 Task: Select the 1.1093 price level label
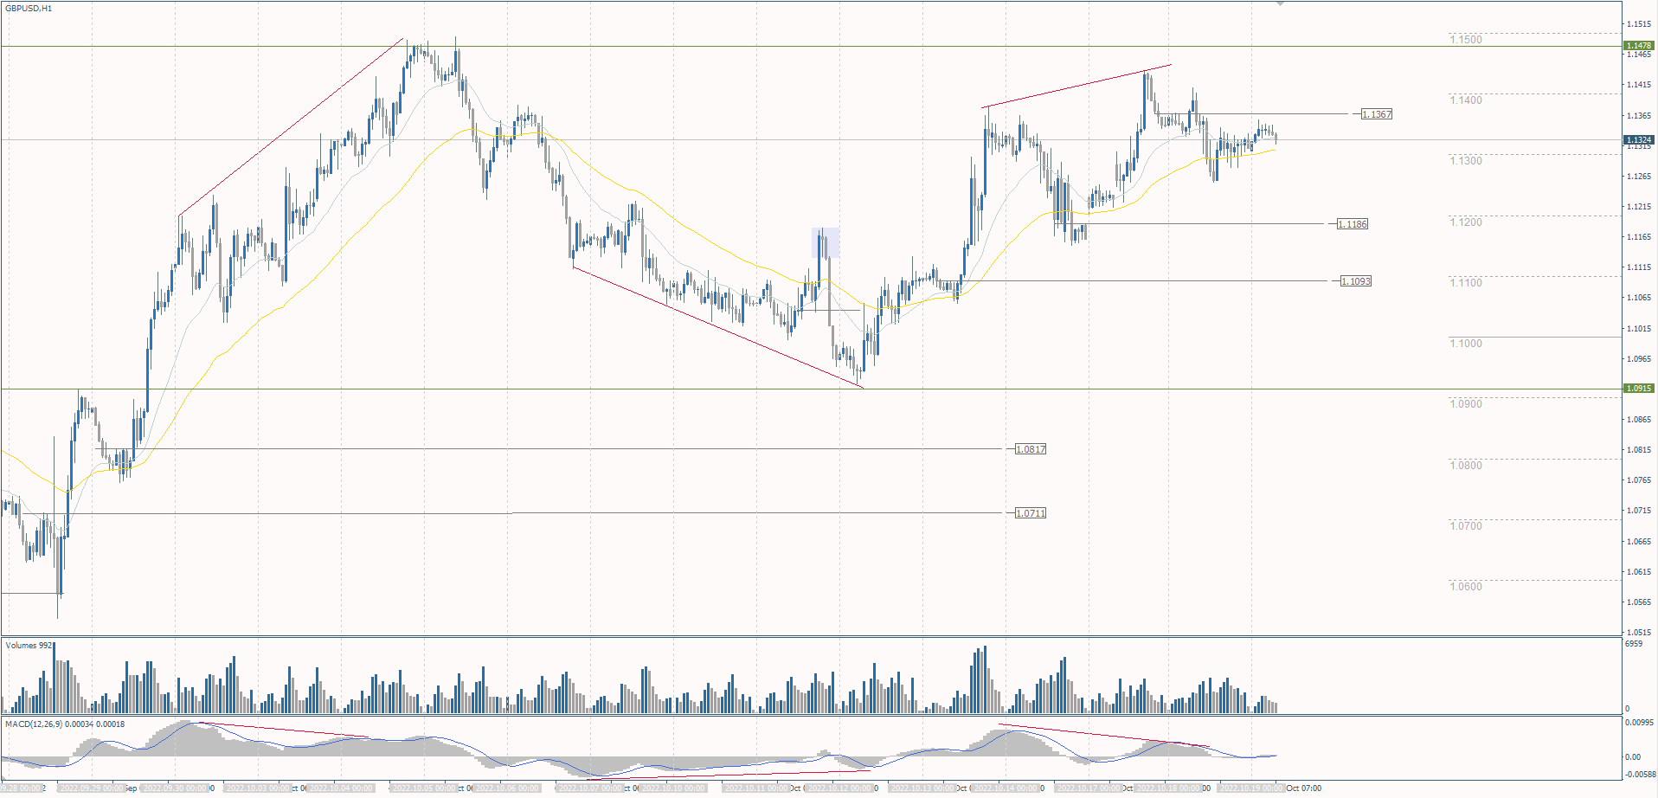tap(1355, 281)
